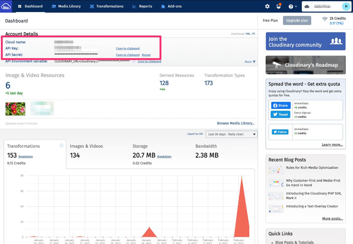Screen dimensions: 353x244
Task: Go to the Transformations menu
Action: pos(107,6)
